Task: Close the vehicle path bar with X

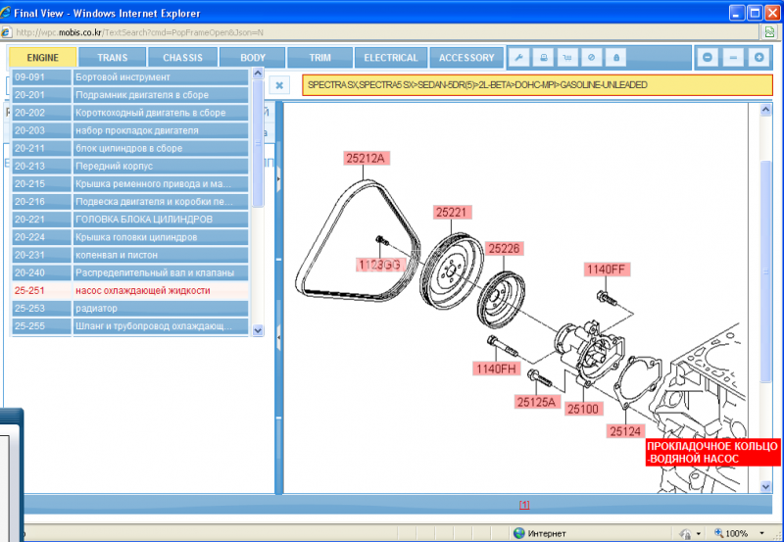Action: pyautogui.click(x=279, y=85)
